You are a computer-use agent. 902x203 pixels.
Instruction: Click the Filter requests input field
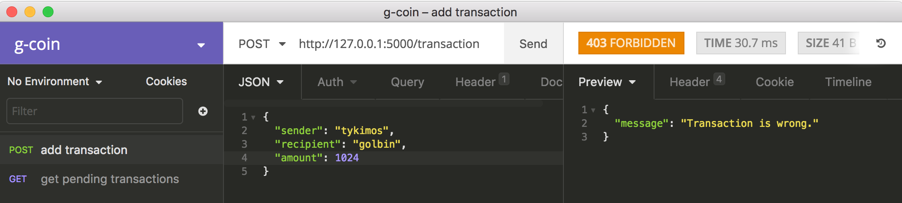(95, 111)
